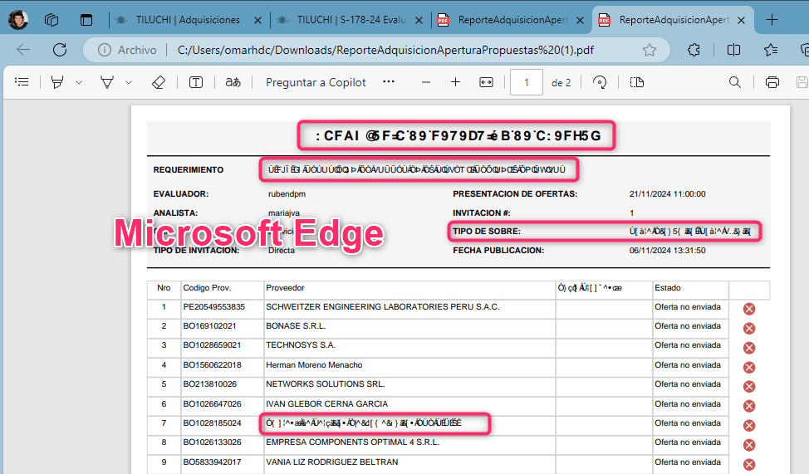Switch to first ReporteAdquisicionApert PDF tab
This screenshot has height=474, width=809.
pyautogui.click(x=512, y=20)
